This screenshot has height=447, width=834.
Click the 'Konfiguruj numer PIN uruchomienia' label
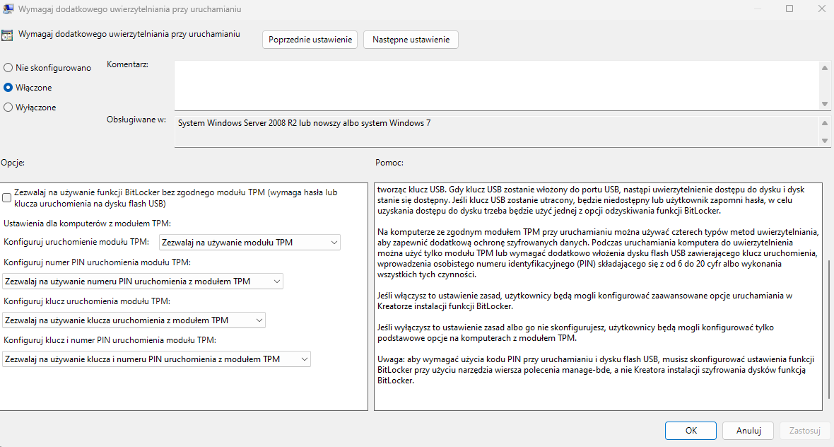(97, 262)
